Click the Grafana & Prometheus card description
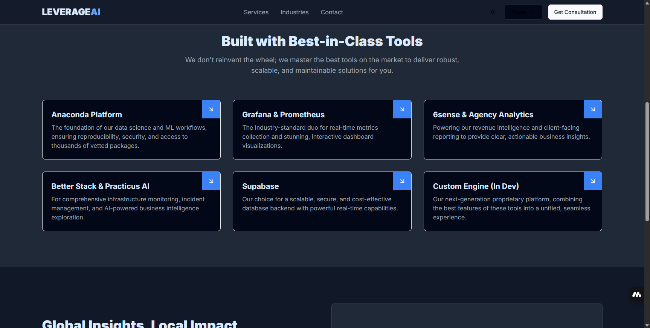 click(x=310, y=136)
